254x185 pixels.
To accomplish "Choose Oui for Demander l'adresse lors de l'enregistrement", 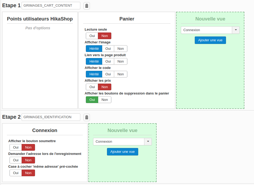I will [x=16, y=160].
